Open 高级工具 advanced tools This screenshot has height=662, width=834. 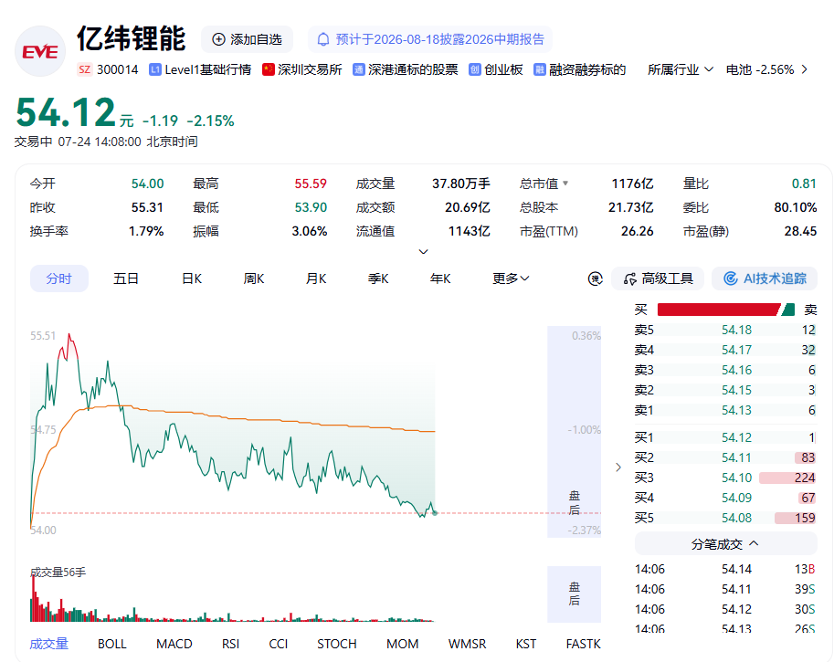coord(658,278)
